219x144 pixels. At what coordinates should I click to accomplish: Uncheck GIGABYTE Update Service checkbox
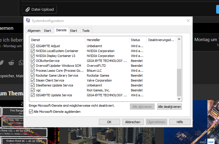coord(32,95)
